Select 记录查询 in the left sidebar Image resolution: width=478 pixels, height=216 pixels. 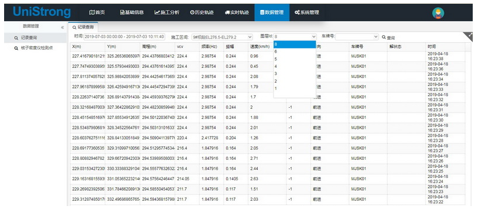click(36, 38)
